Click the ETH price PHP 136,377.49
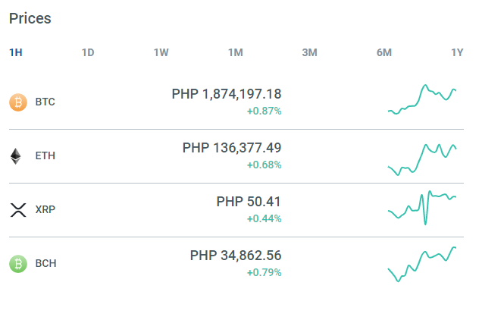 232,148
